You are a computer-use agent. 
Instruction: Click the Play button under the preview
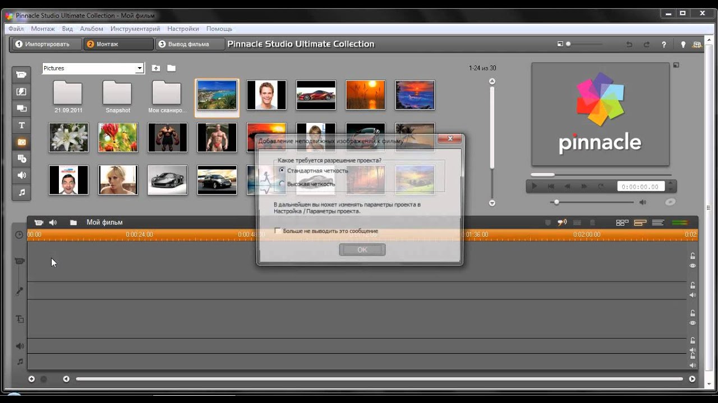pos(535,186)
